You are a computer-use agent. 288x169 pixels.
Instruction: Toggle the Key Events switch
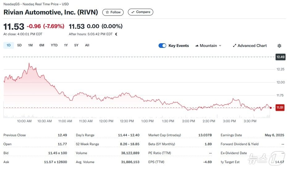coord(162,46)
